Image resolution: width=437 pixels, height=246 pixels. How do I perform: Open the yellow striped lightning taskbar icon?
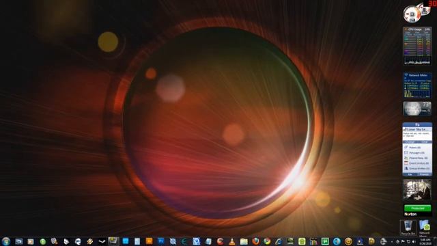tap(89, 241)
